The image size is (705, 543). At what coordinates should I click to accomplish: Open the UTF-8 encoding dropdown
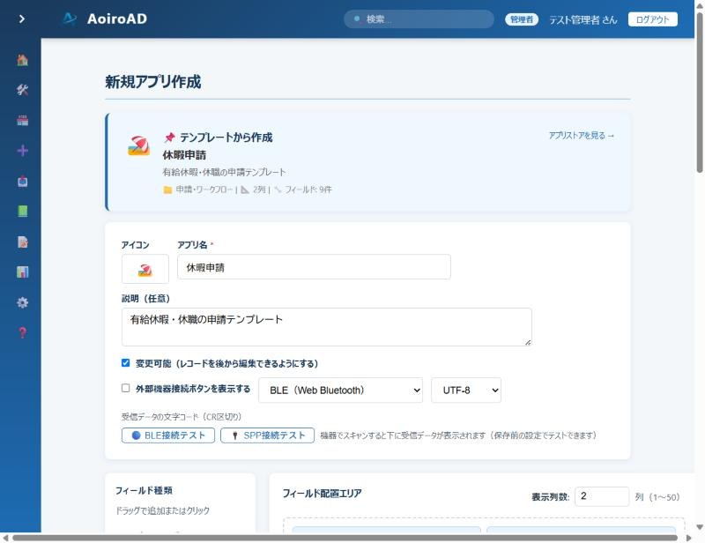(466, 390)
